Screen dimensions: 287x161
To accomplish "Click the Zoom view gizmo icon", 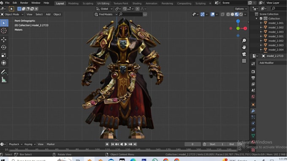I will [244, 40].
